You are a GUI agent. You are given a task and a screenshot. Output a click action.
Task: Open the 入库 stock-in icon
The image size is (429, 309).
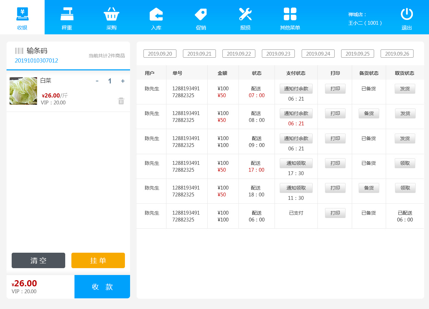[x=156, y=14]
